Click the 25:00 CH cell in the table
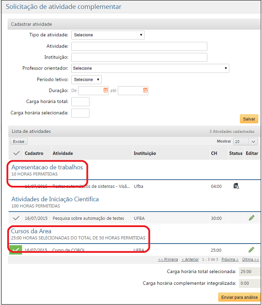The image size is (262, 305). click(x=216, y=250)
